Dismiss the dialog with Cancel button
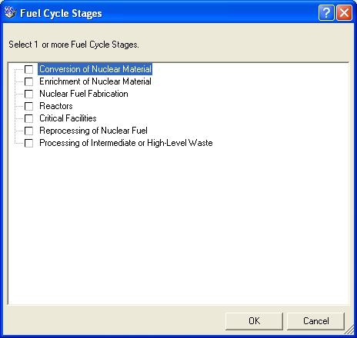 [315, 321]
